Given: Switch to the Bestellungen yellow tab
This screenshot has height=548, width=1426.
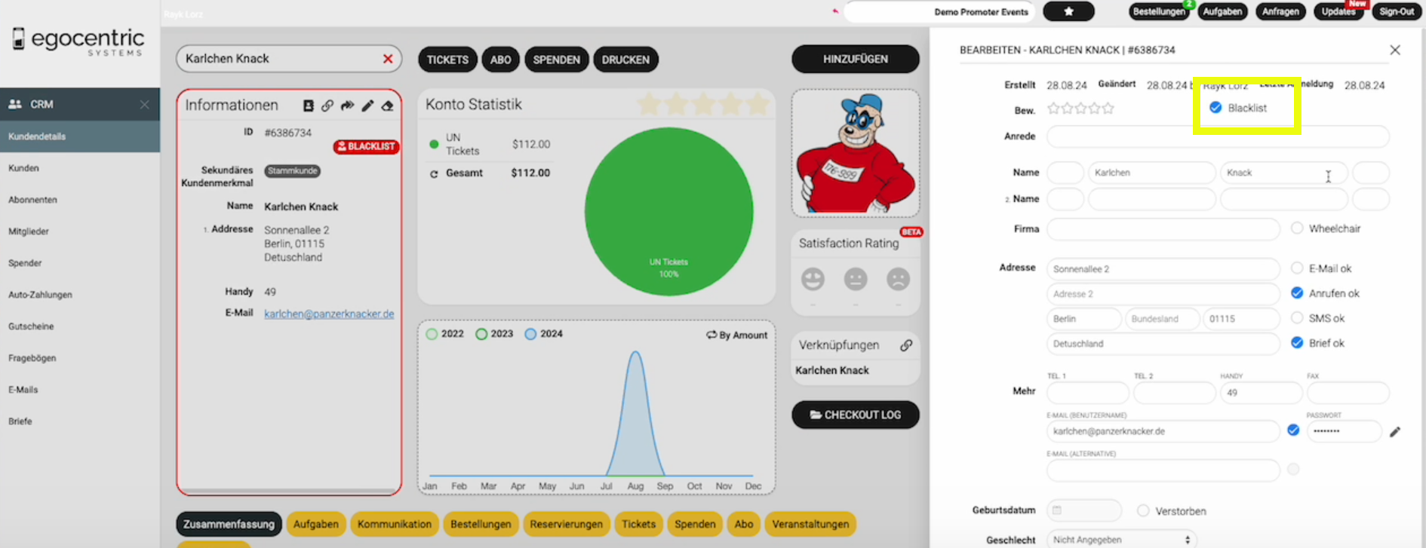Looking at the screenshot, I should 481,524.
